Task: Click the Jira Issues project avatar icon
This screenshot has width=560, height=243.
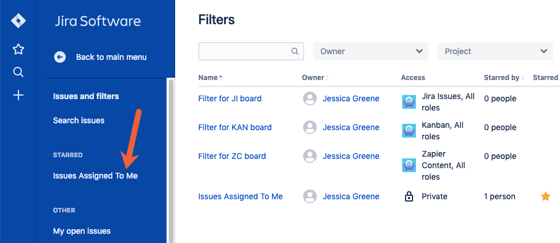Action: [x=408, y=102]
